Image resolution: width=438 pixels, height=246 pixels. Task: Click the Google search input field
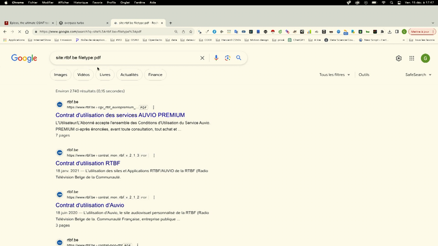(x=126, y=58)
